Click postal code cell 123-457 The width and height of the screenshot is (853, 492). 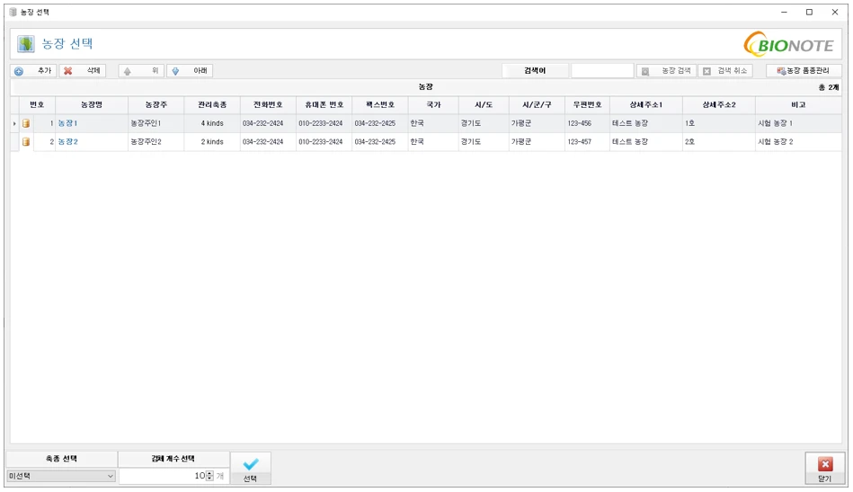pyautogui.click(x=588, y=142)
